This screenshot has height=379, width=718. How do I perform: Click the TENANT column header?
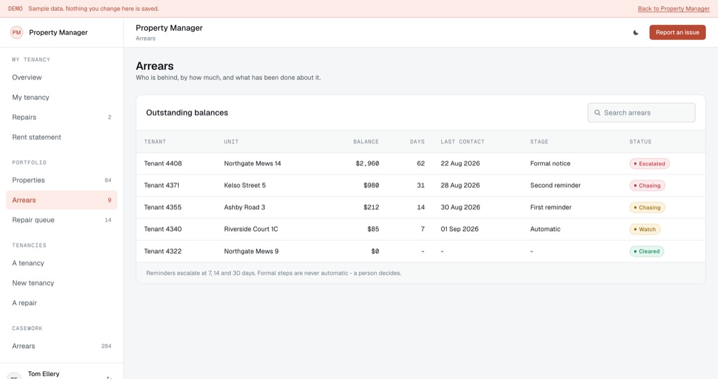[x=155, y=142]
